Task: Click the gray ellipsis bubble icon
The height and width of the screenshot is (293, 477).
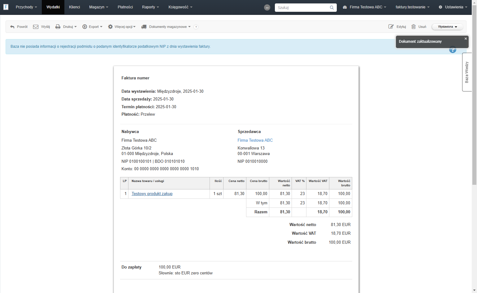Action: click(267, 7)
